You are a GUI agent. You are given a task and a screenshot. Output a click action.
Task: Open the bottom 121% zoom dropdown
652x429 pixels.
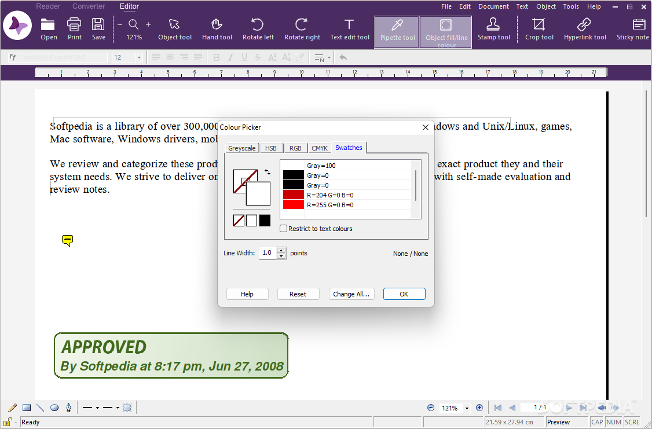[467, 408]
